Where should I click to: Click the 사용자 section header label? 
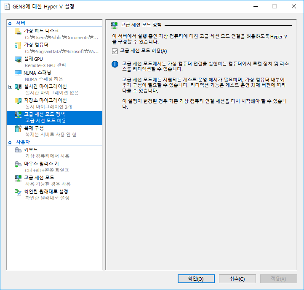(x=23, y=142)
